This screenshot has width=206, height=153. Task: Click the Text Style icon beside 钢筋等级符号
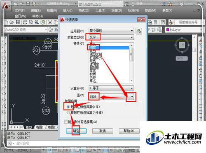tap(171, 22)
